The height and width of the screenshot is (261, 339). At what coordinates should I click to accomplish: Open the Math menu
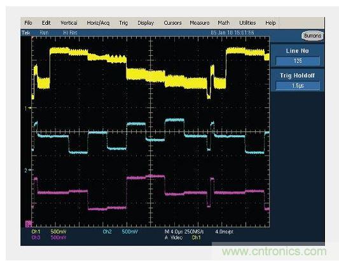223,23
